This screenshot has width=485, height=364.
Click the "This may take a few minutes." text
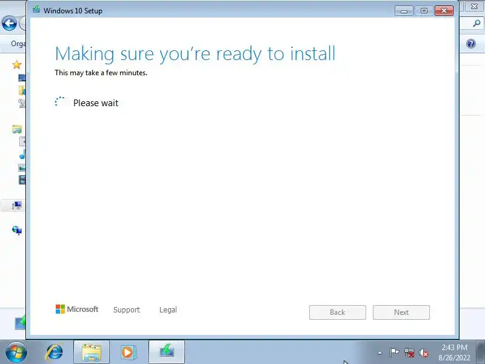coord(101,73)
